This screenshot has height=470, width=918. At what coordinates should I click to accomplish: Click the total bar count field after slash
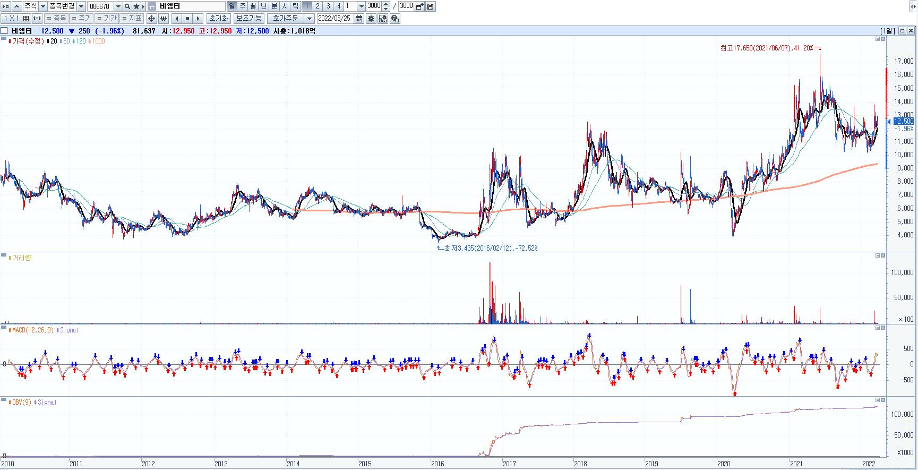[406, 6]
